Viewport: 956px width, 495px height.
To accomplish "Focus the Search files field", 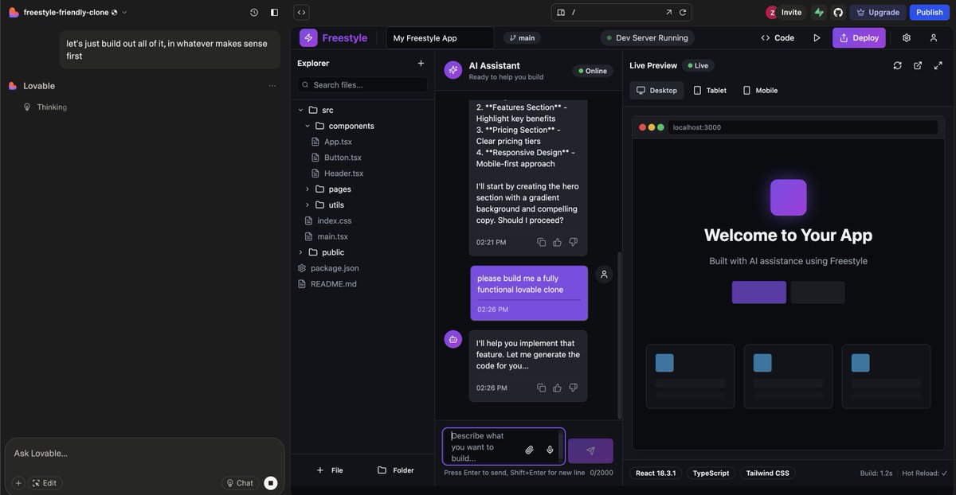I will pos(362,84).
